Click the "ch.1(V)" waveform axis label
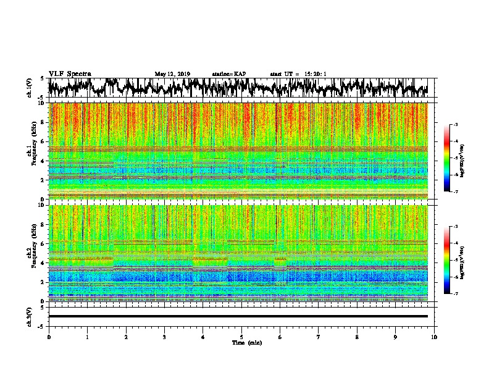The image size is (489, 378). click(29, 88)
